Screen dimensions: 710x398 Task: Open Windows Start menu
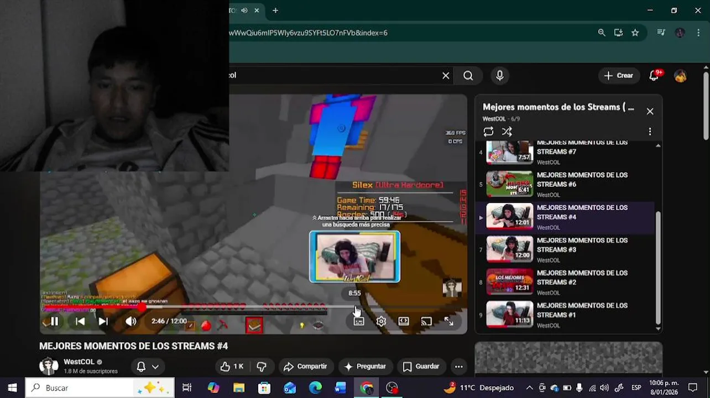point(12,387)
